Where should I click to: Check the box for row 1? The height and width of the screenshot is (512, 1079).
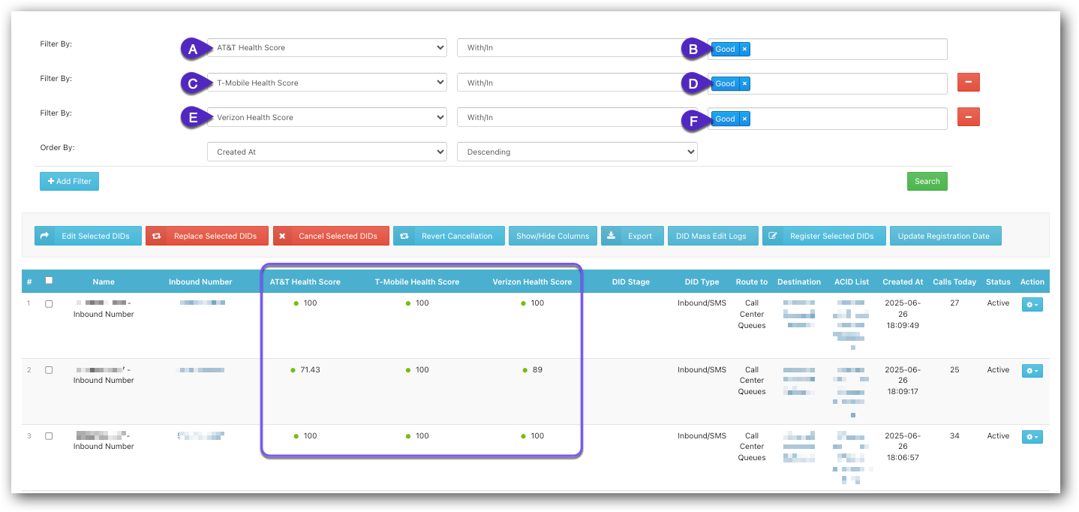pos(49,304)
